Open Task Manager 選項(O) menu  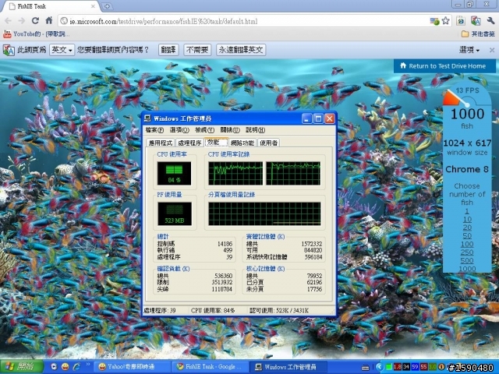coord(179,130)
